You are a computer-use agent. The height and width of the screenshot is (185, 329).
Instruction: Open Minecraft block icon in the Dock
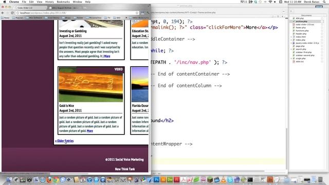pos(210,180)
